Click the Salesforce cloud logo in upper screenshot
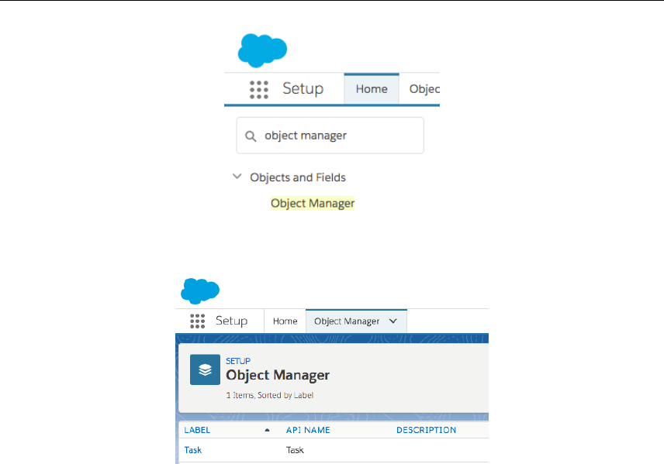The width and height of the screenshot is (664, 464). point(262,50)
